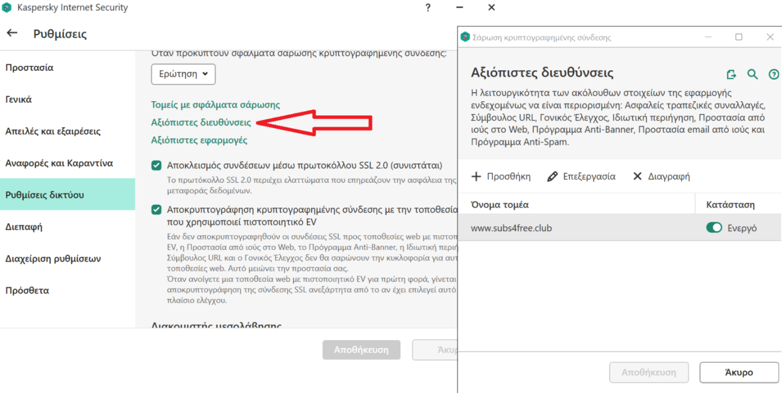Image resolution: width=782 pixels, height=393 pixels.
Task: Click the Kaspersky logo in the main title bar
Action: [7, 7]
